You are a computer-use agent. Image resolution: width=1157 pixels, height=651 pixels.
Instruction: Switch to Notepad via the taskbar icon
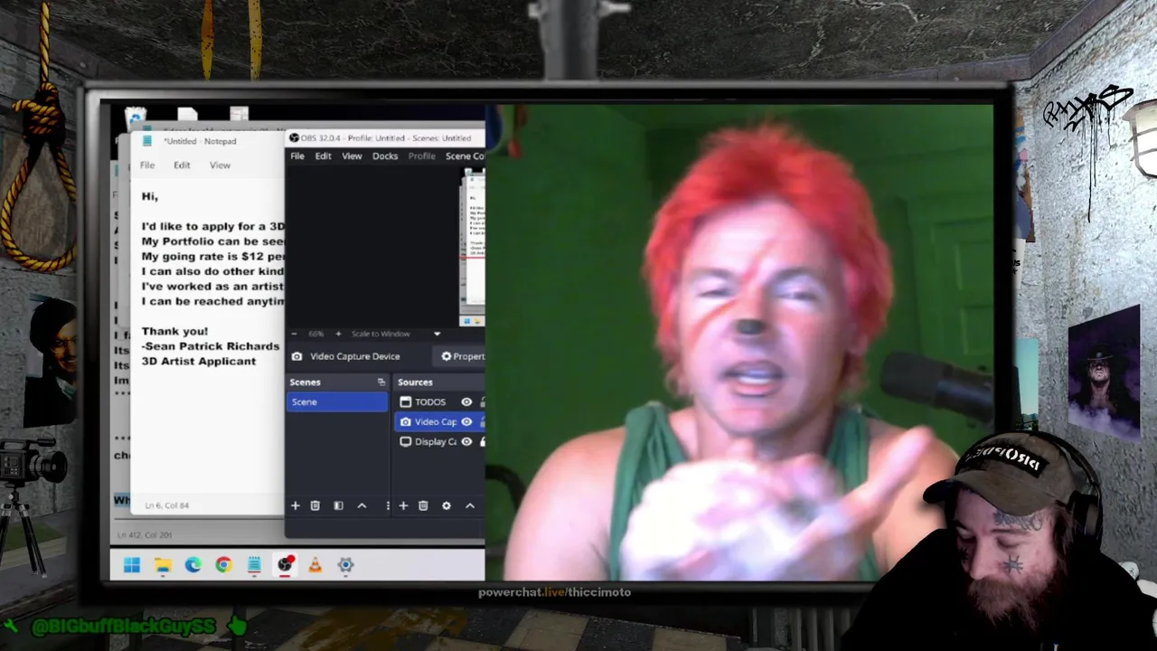254,565
